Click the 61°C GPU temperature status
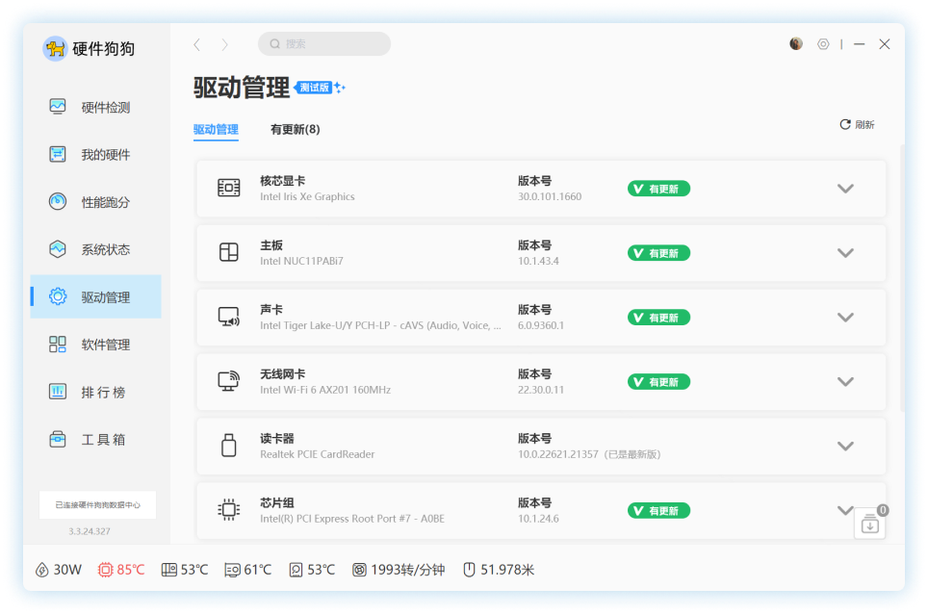The height and width of the screenshot is (614, 928). point(248,570)
